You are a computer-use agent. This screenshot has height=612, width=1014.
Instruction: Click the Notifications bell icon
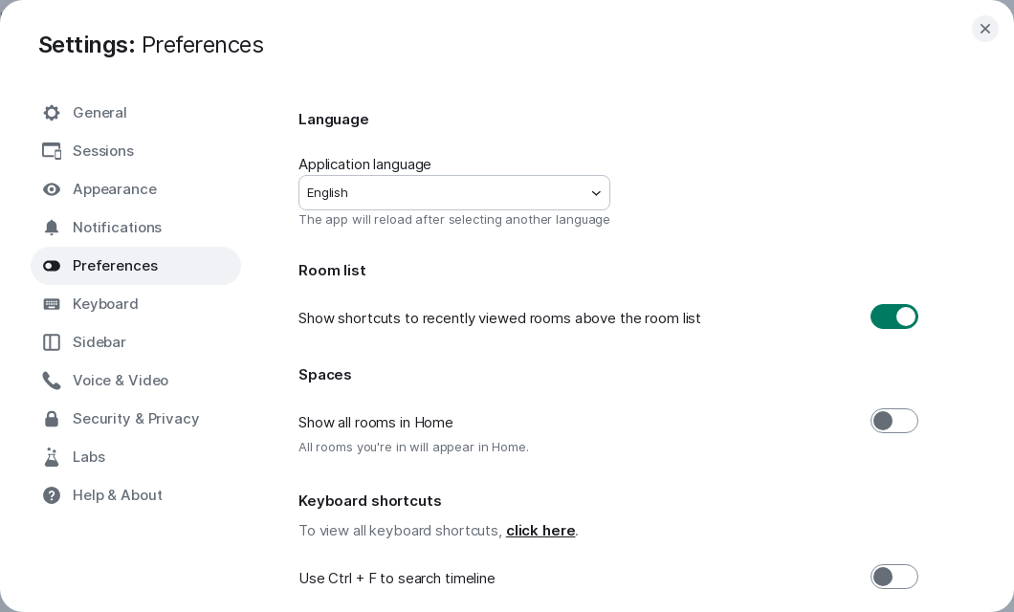pos(52,228)
